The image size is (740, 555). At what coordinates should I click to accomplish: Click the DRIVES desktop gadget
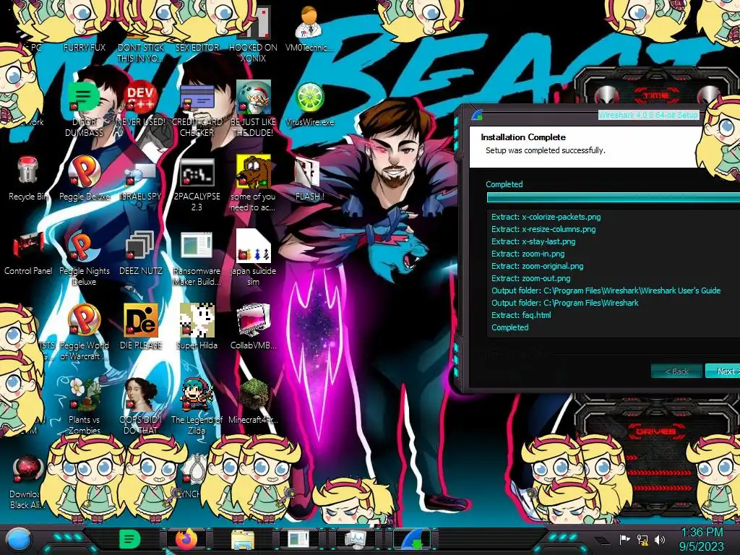pos(655,431)
